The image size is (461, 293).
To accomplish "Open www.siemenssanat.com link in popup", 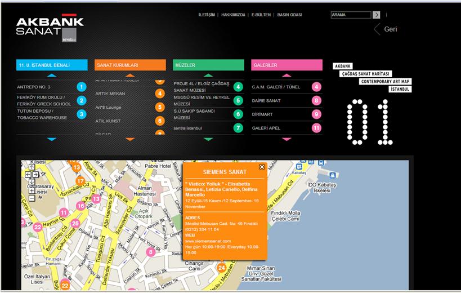I will pos(208,241).
